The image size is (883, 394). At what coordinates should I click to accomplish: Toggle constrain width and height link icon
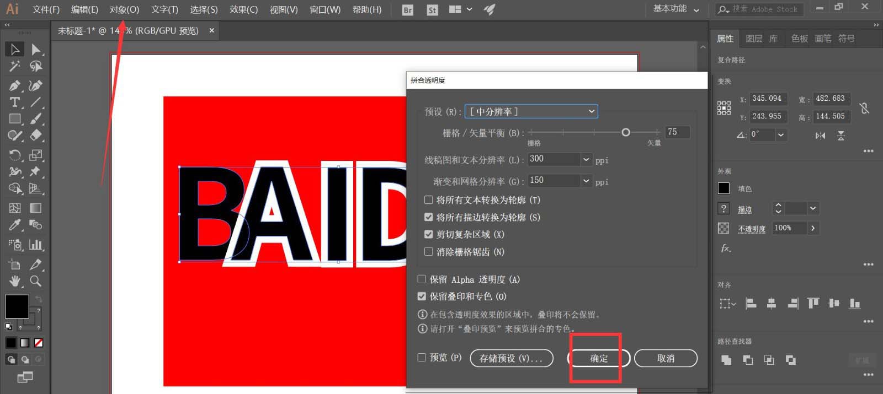tap(864, 108)
